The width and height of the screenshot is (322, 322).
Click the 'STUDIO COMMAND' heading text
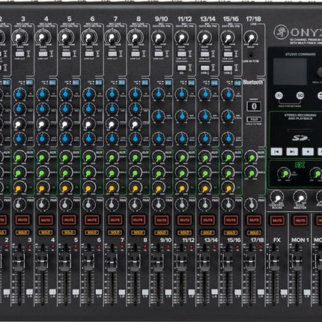click(300, 54)
